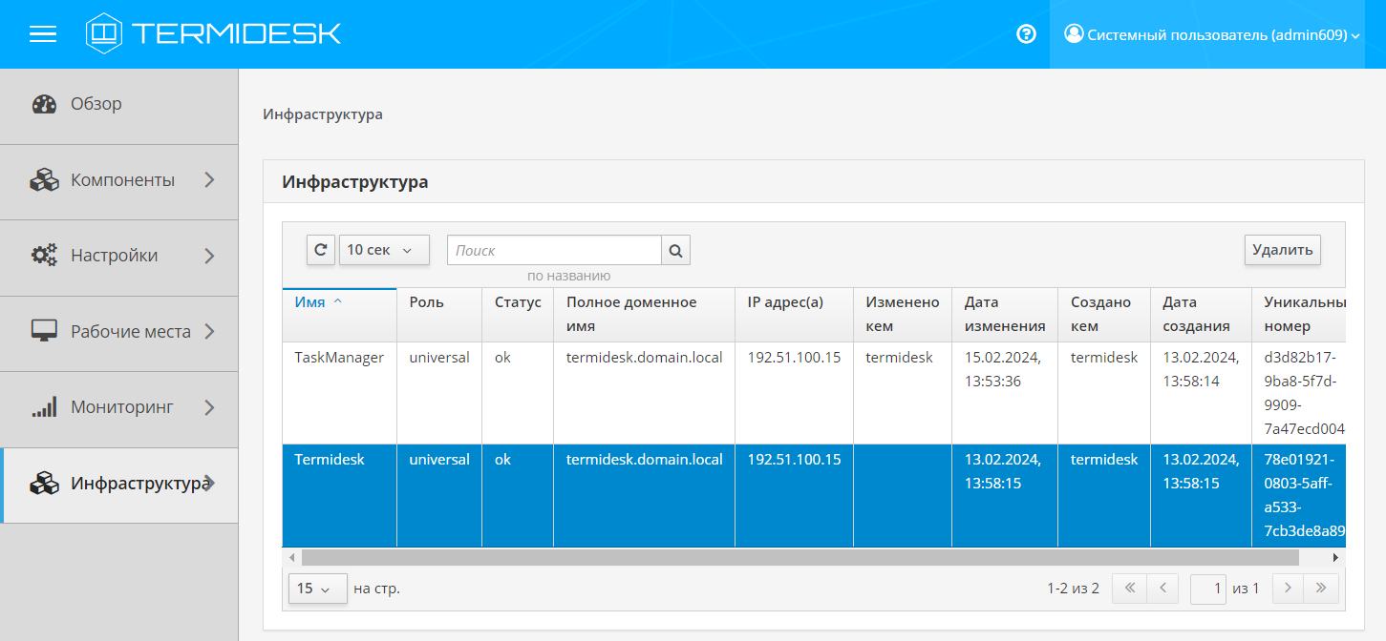Screen dimensions: 1386x641
Task: Go to the next page arrow
Action: [x=1288, y=589]
